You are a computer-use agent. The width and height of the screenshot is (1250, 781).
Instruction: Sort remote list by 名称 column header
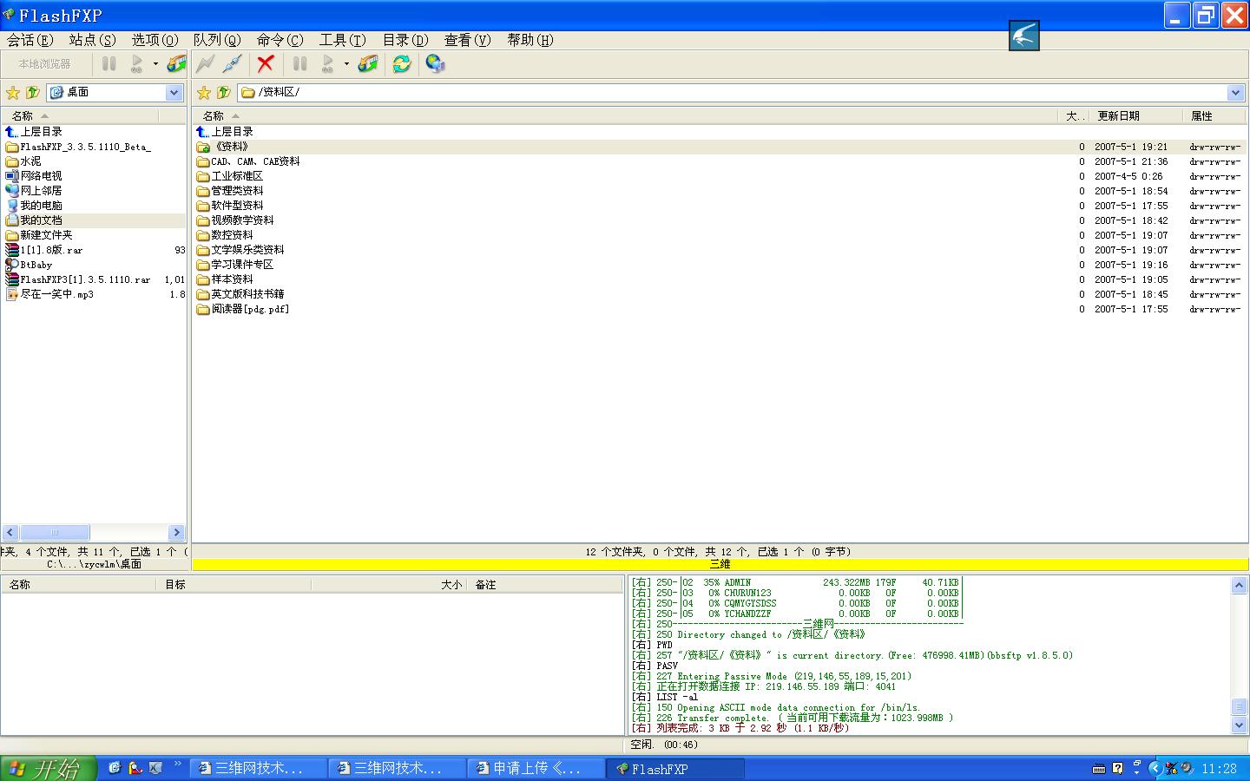(625, 115)
